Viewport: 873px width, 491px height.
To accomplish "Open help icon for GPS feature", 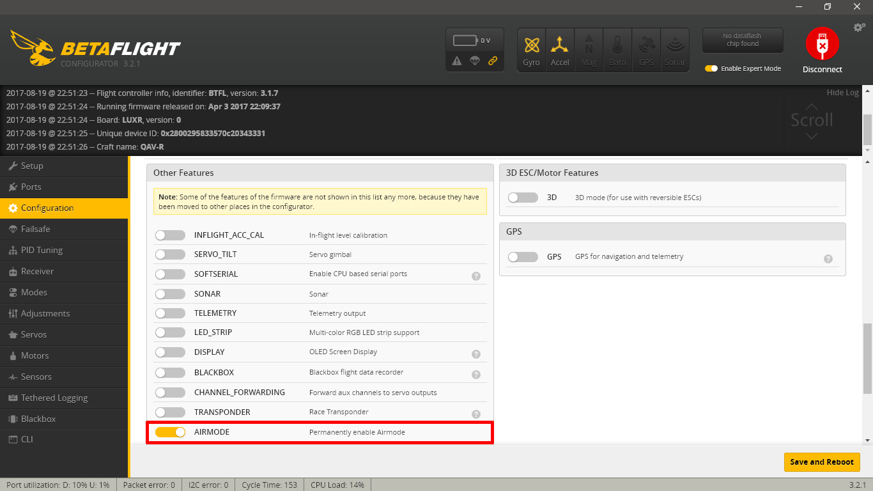I will pyautogui.click(x=828, y=259).
